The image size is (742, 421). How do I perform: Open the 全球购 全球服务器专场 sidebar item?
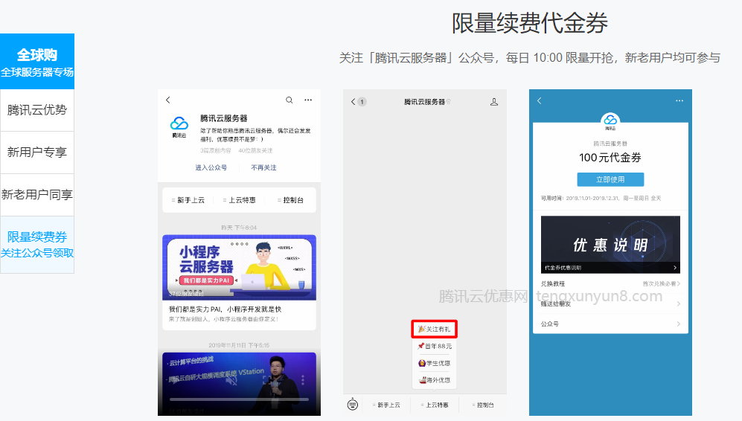(x=37, y=62)
